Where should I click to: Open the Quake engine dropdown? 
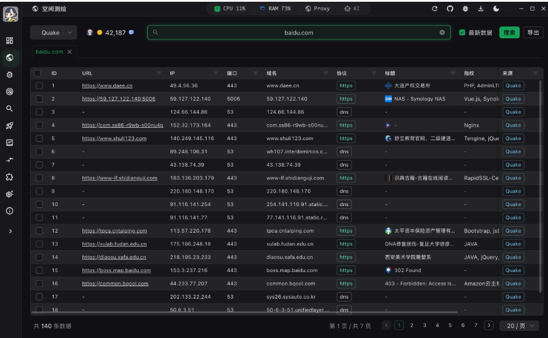click(54, 33)
